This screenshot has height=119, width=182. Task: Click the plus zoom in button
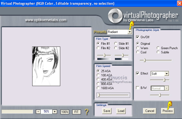pos(55,112)
